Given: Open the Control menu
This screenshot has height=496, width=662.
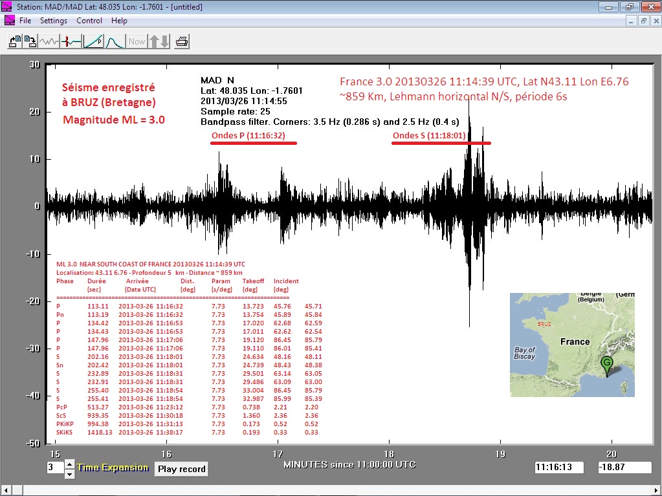Looking at the screenshot, I should [x=89, y=21].
